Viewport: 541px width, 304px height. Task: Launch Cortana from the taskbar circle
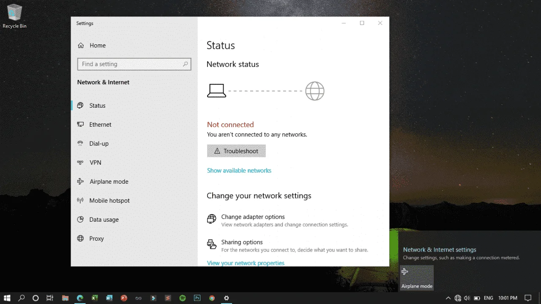click(36, 298)
